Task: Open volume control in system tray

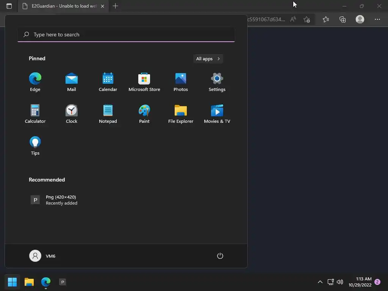Action: pyautogui.click(x=340, y=282)
